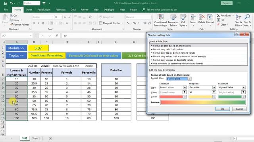Click OK in New Formatting Rule dialog
Image resolution: width=254 pixels, height=142 pixels.
(x=223, y=109)
